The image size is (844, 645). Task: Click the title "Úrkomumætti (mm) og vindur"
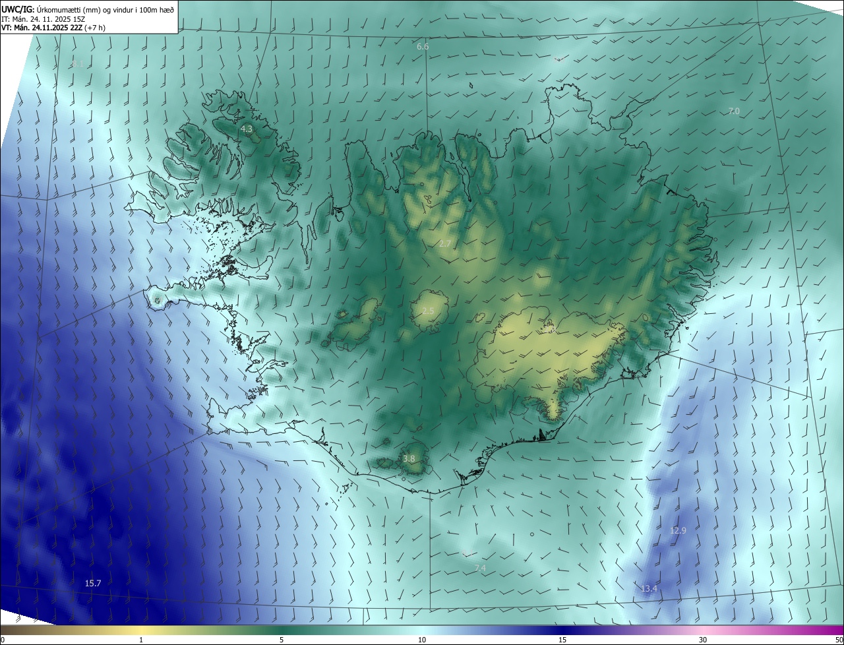coord(105,10)
